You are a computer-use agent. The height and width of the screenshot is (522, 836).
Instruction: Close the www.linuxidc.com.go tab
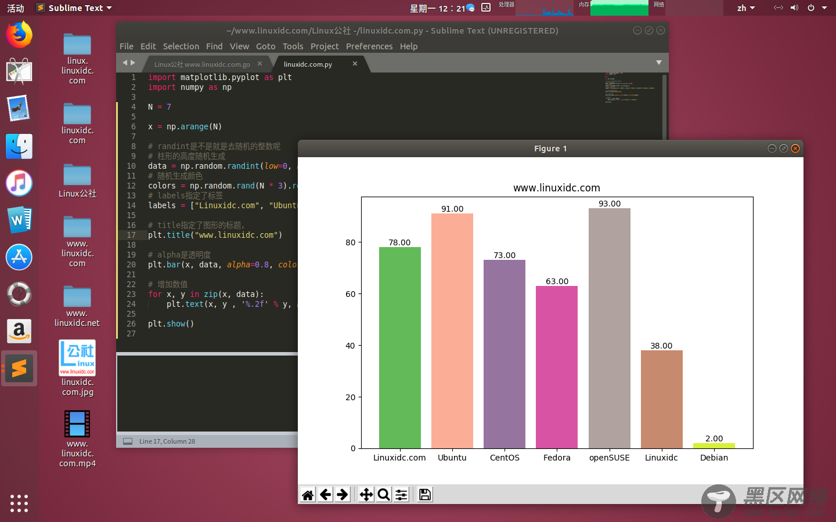pos(260,64)
